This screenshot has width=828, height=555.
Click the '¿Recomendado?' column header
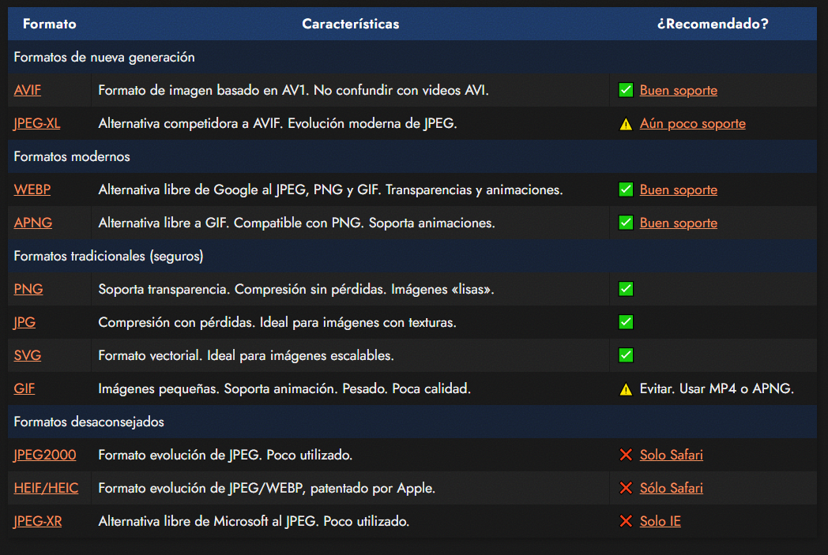pyautogui.click(x=712, y=24)
